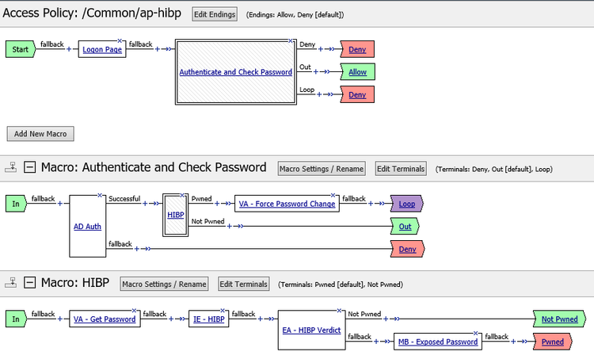594x363 pixels.
Task: Open the Logon Page item link
Action: point(103,49)
